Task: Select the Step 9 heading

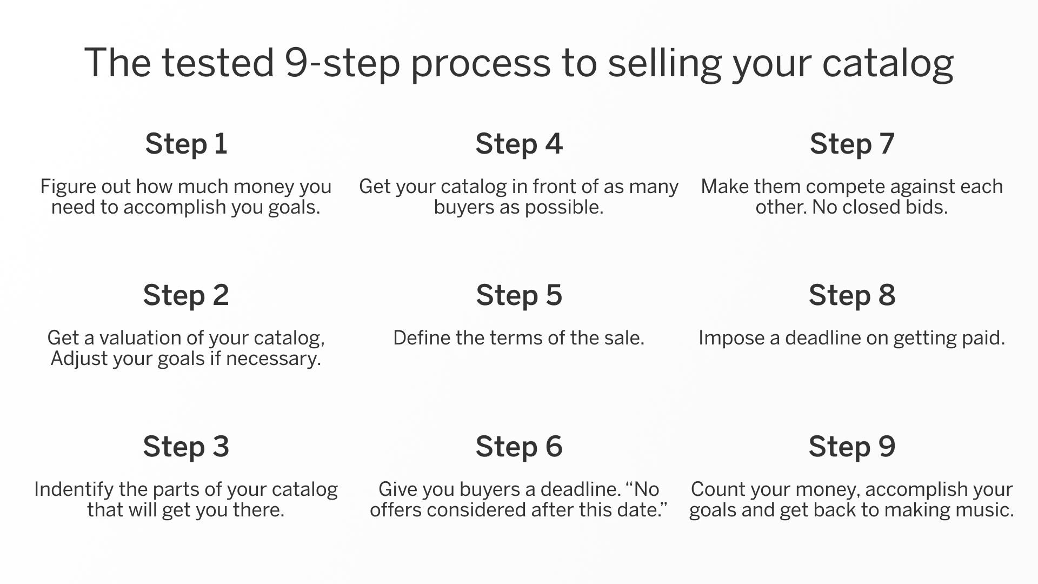Action: (852, 447)
